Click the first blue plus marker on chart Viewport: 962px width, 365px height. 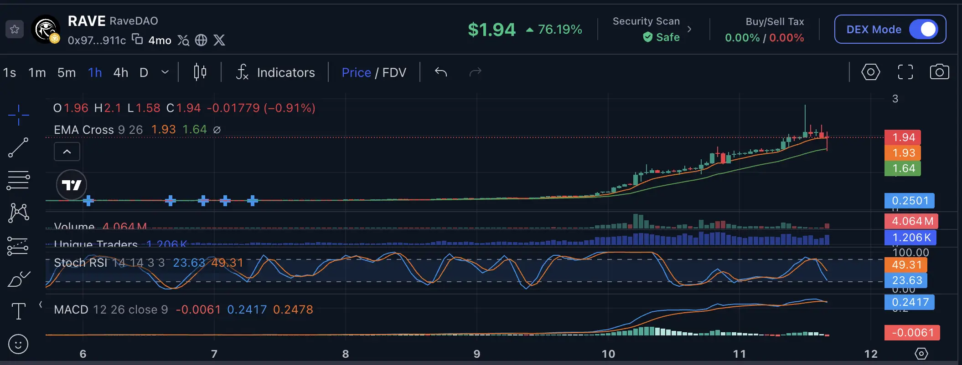[88, 200]
